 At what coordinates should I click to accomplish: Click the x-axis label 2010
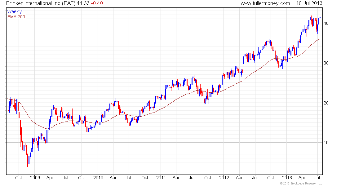pyautogui.click(x=98, y=178)
